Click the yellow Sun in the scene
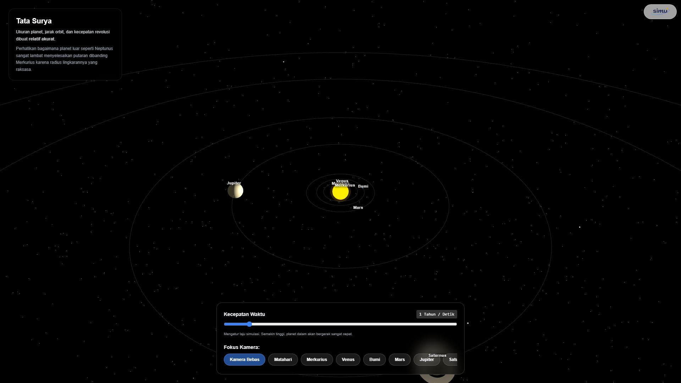The width and height of the screenshot is (681, 383). coord(340,192)
